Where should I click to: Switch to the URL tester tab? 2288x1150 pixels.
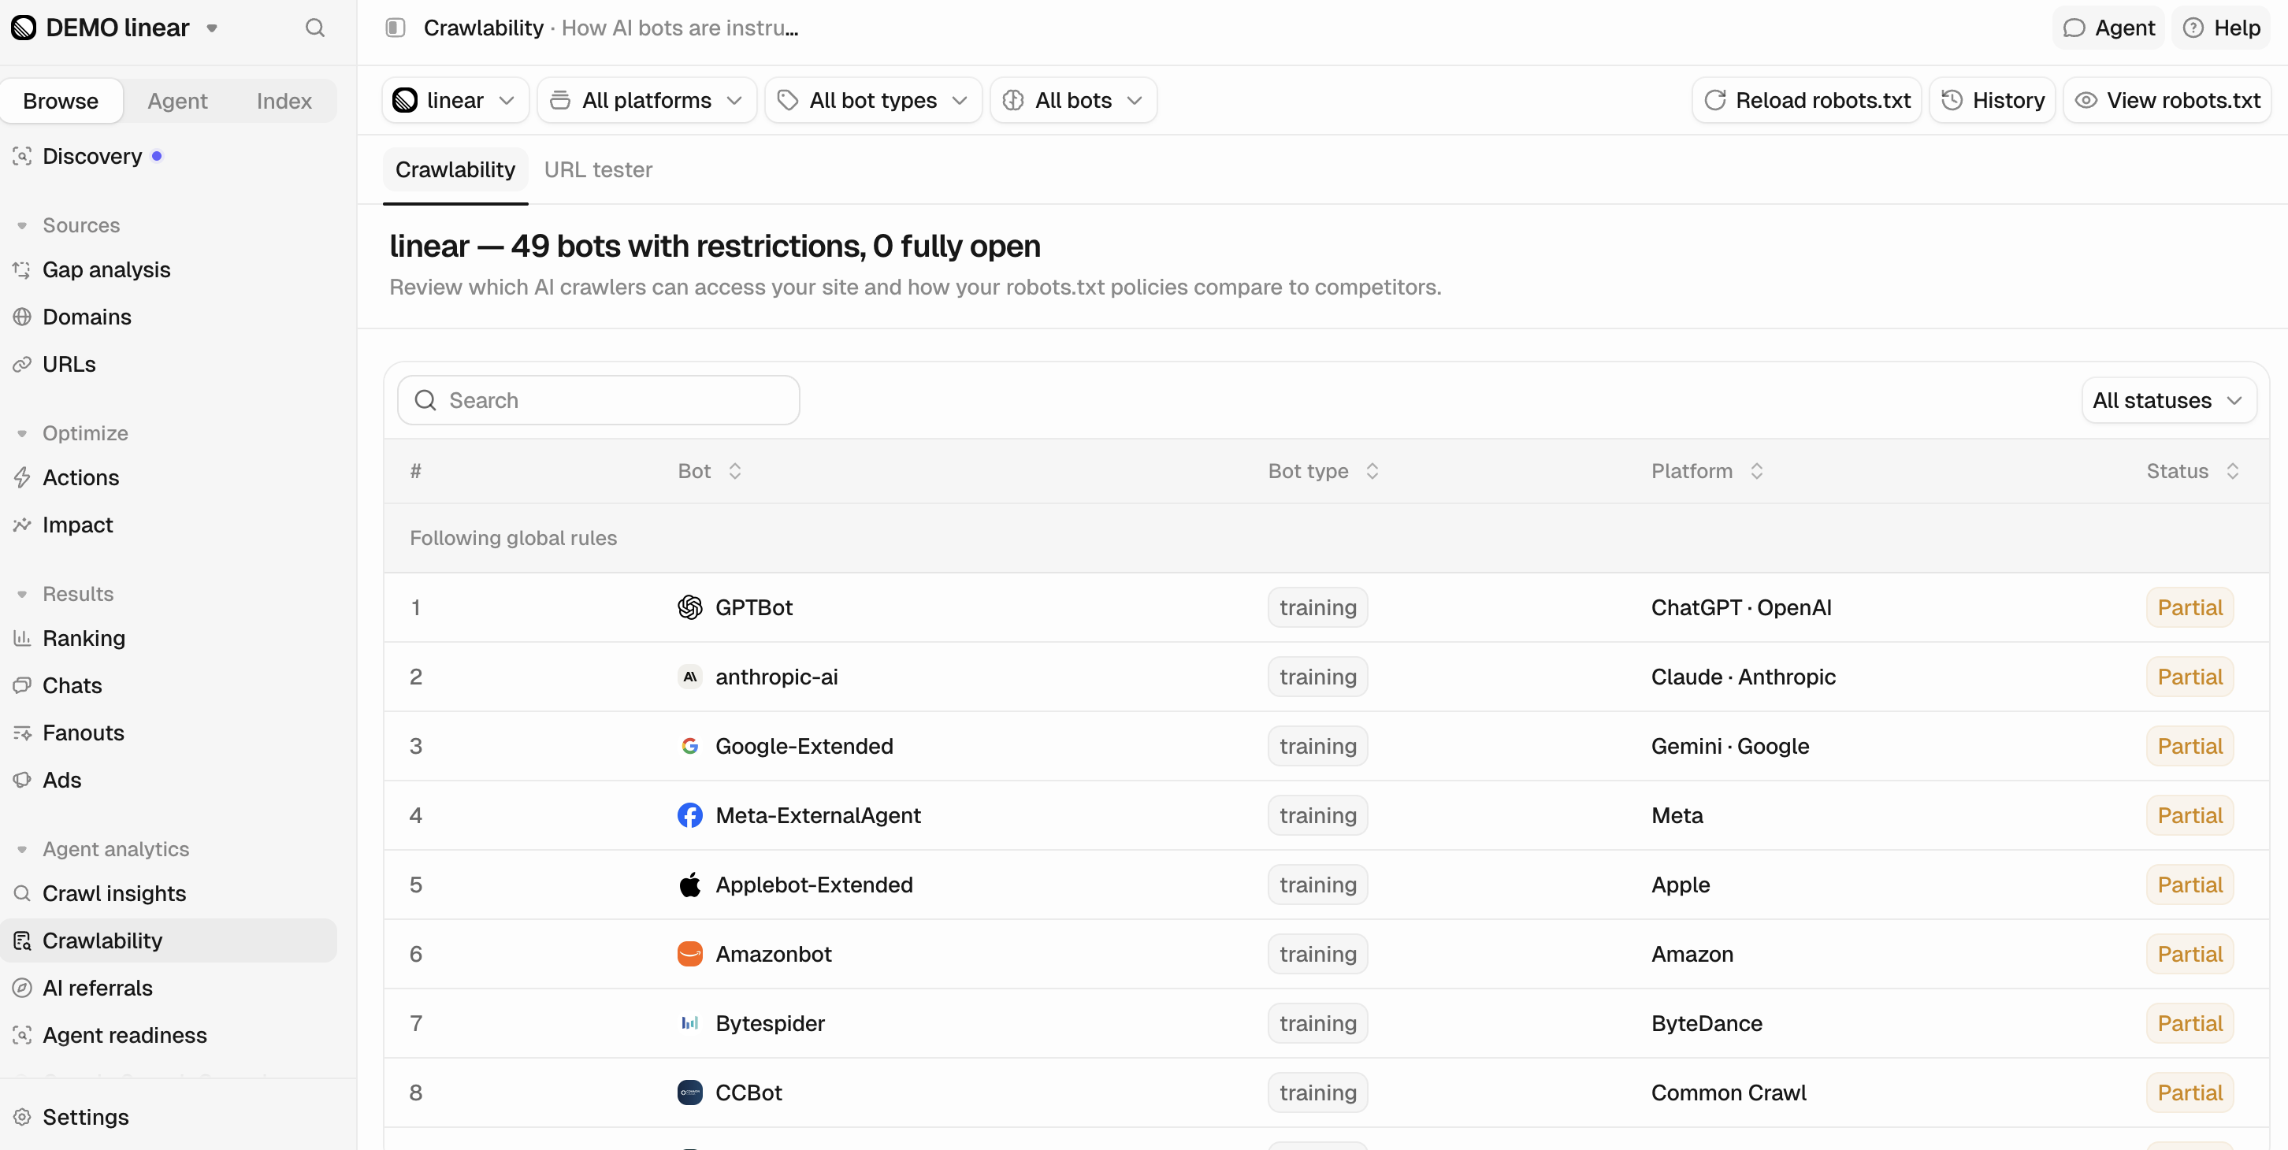tap(598, 169)
